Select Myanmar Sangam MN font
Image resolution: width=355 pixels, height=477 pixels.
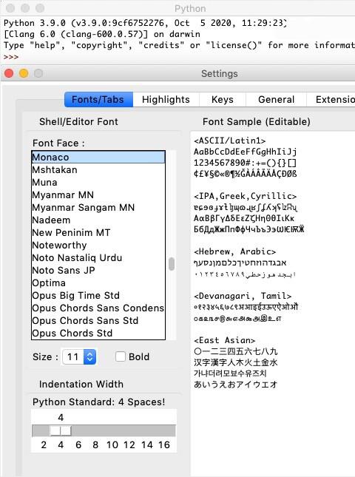click(98, 208)
